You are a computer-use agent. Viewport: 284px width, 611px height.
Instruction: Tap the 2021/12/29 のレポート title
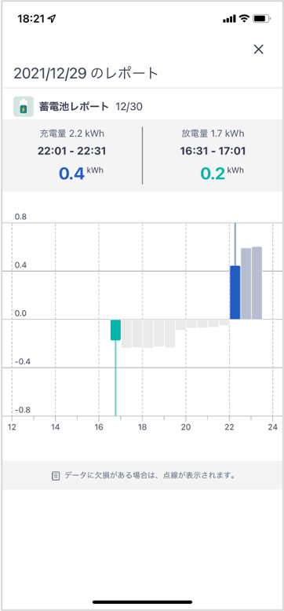coord(86,73)
